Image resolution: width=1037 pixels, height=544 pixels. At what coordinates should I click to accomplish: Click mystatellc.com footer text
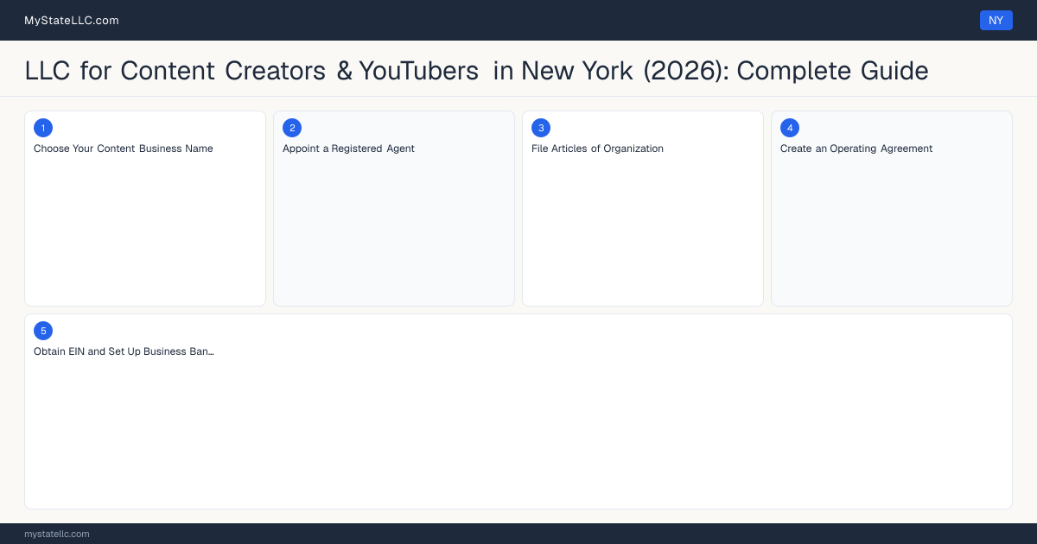point(57,534)
